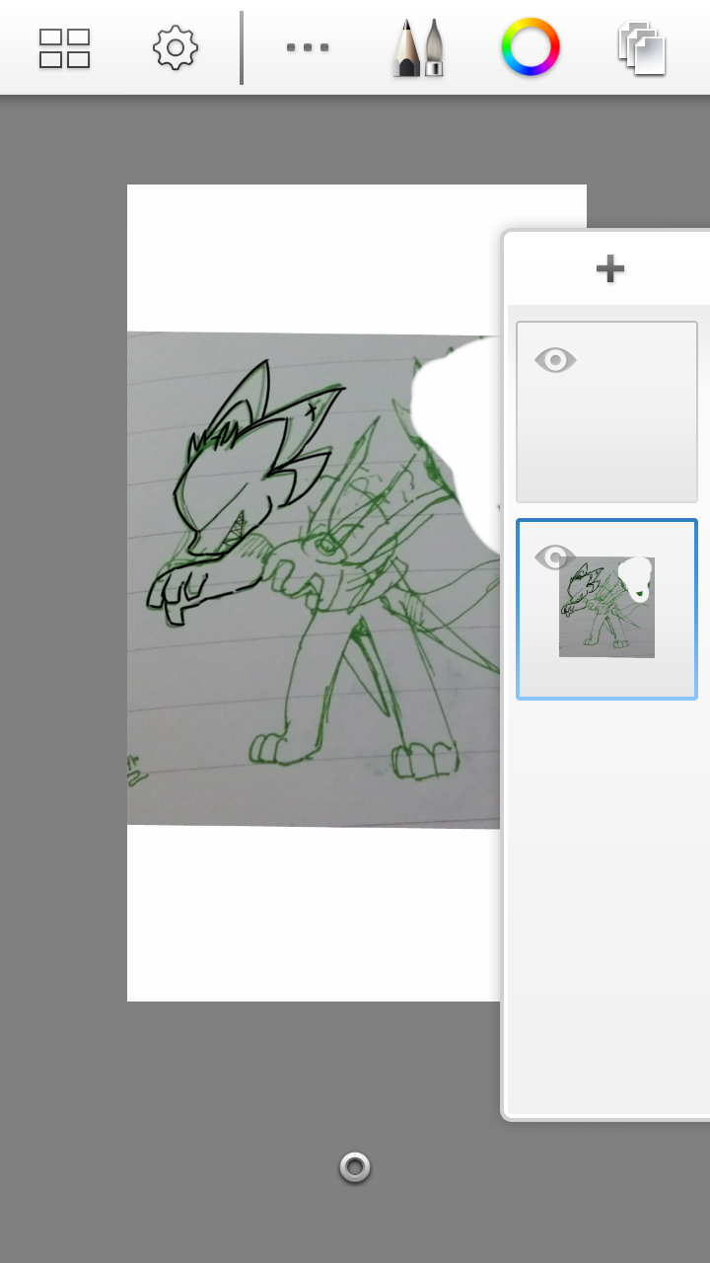Toggle the layers panel icon
The image size is (710, 1263).
tap(642, 48)
